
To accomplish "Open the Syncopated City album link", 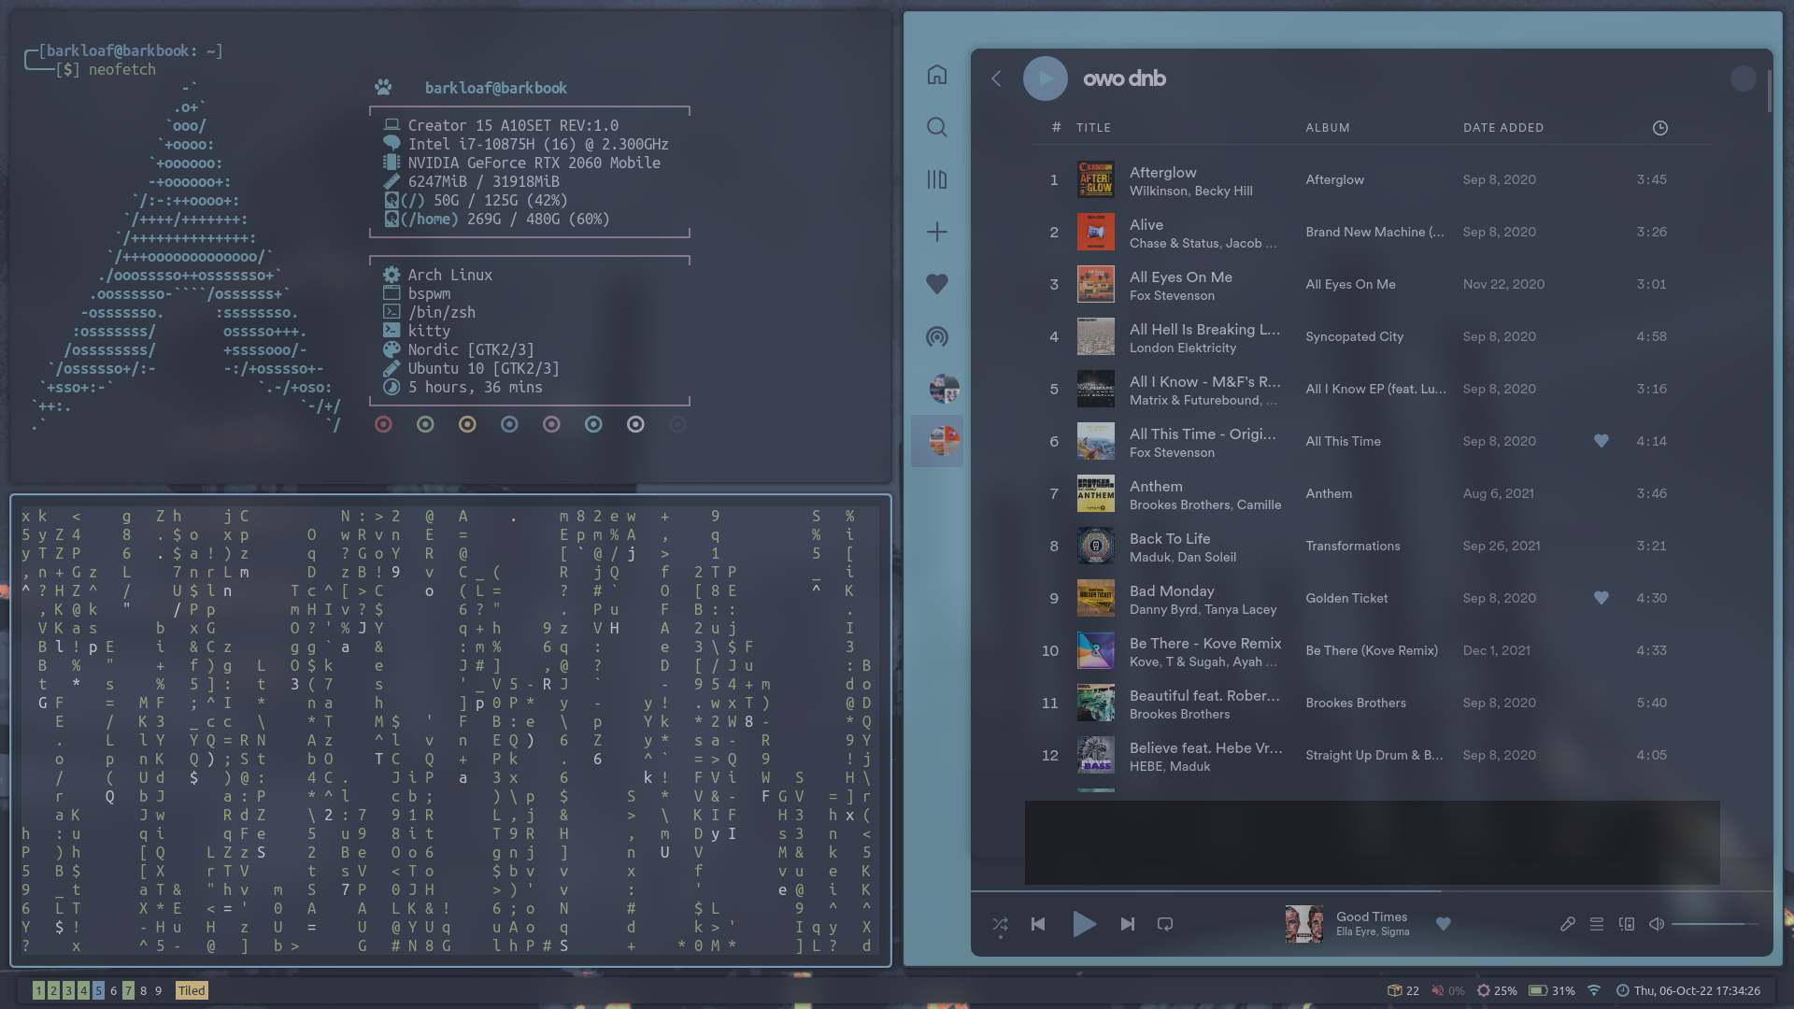I will (1354, 336).
